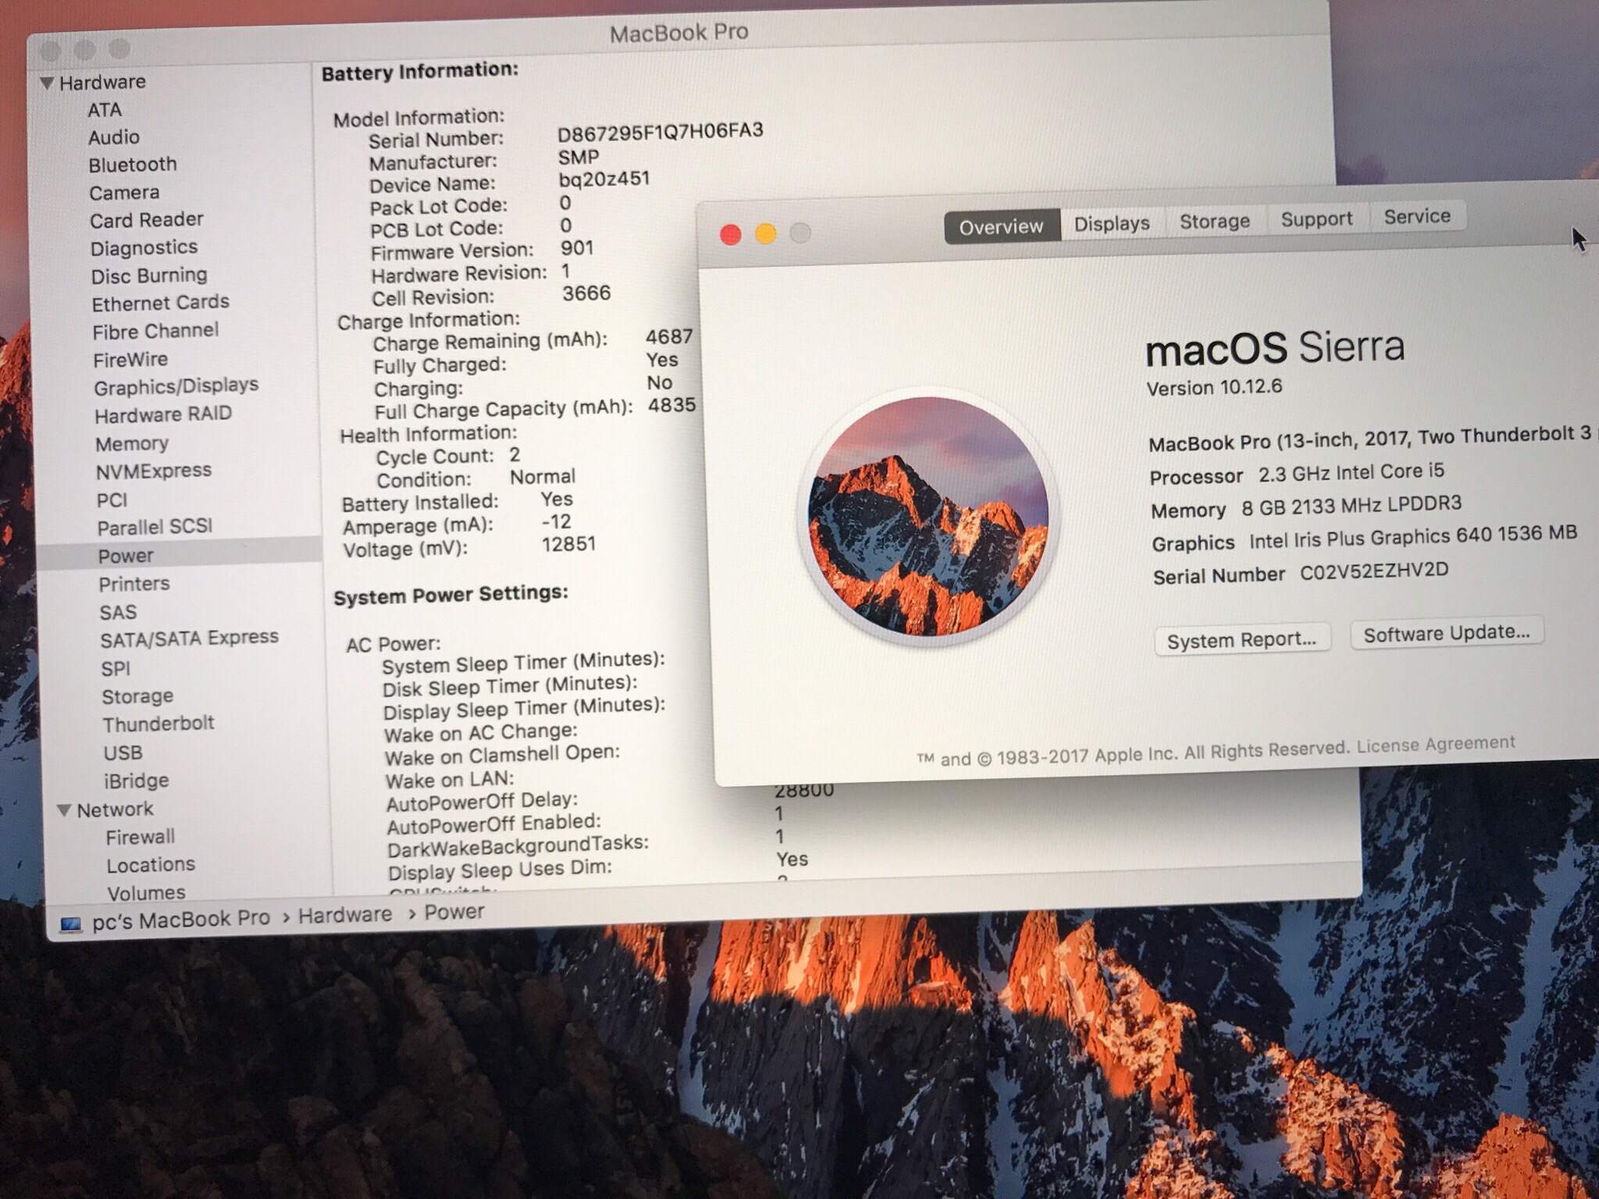Go to the Service tab
Screen dimensions: 1599x1199
click(x=1416, y=216)
